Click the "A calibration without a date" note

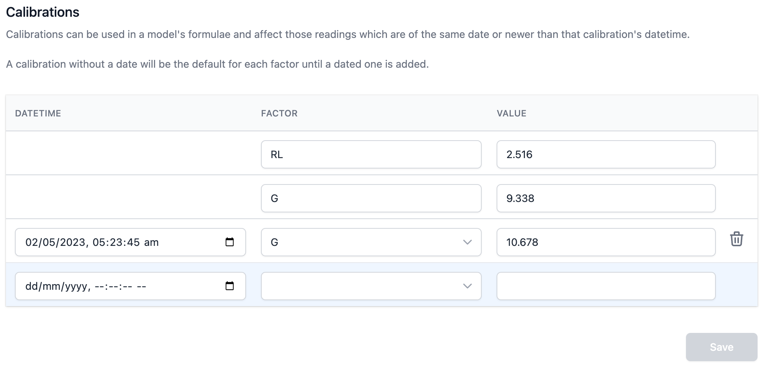click(x=217, y=64)
